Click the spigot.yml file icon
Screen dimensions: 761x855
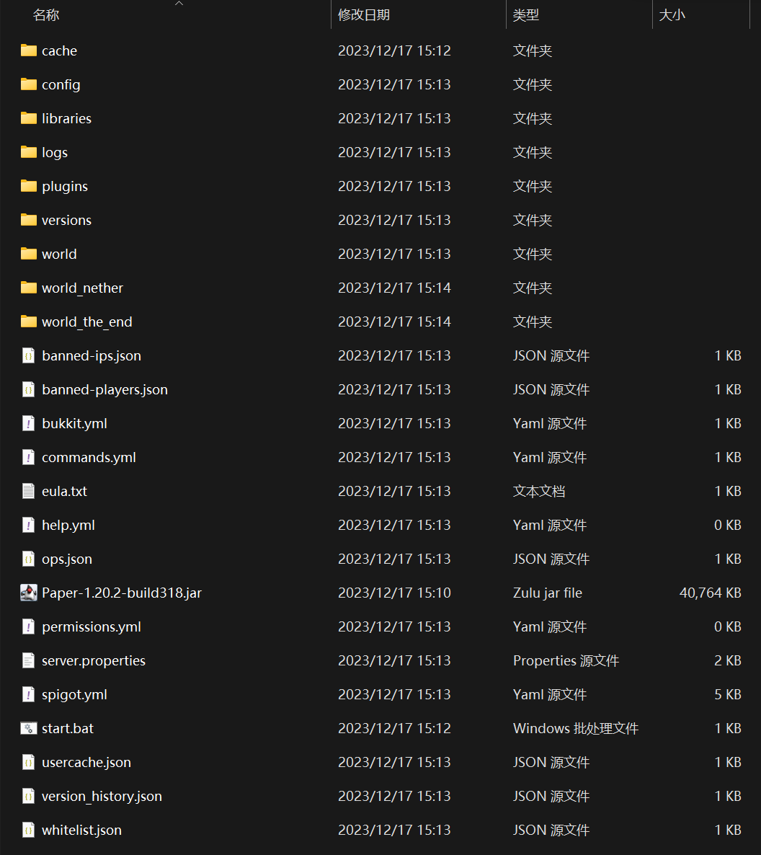(28, 694)
